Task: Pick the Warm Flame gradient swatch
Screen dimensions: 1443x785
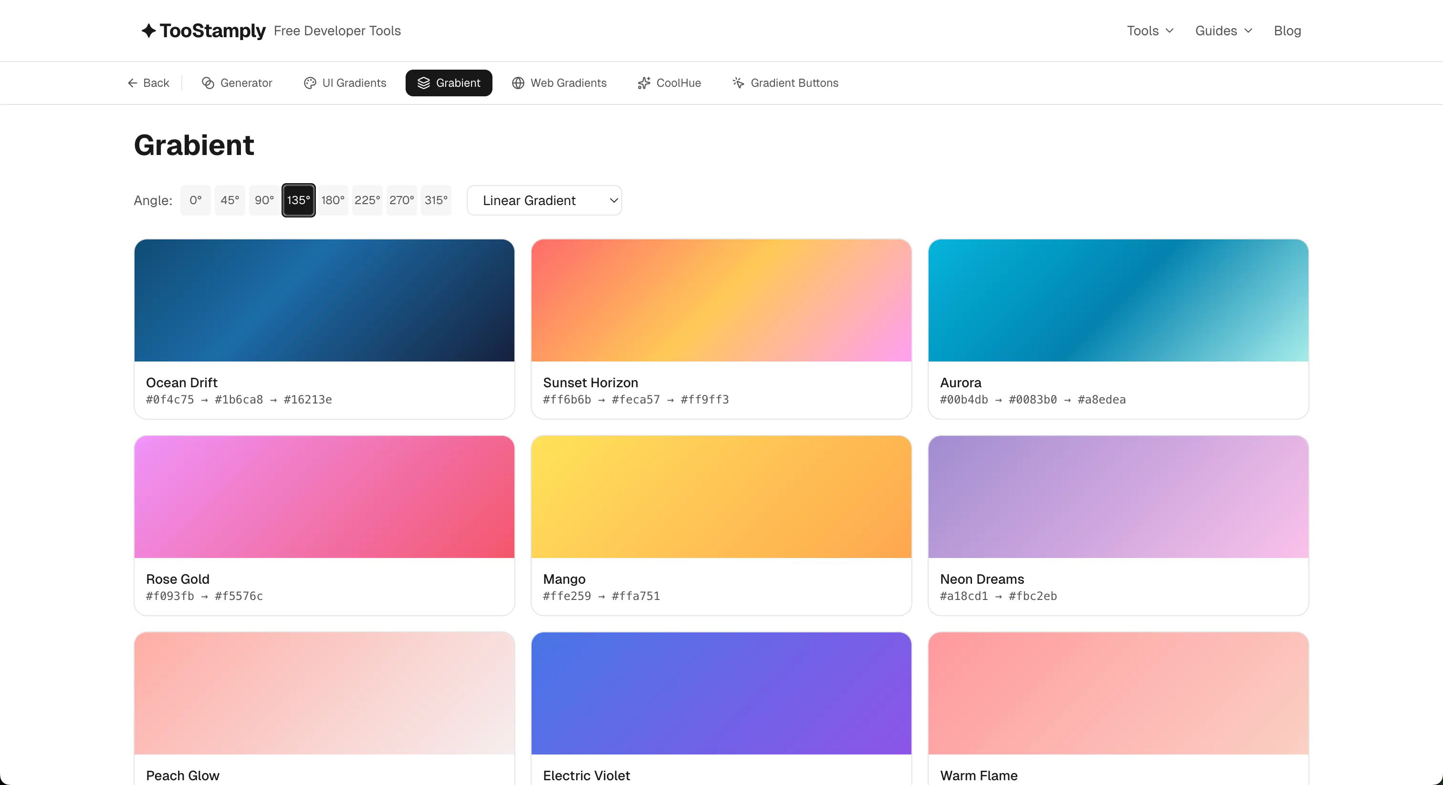Action: 1118,693
